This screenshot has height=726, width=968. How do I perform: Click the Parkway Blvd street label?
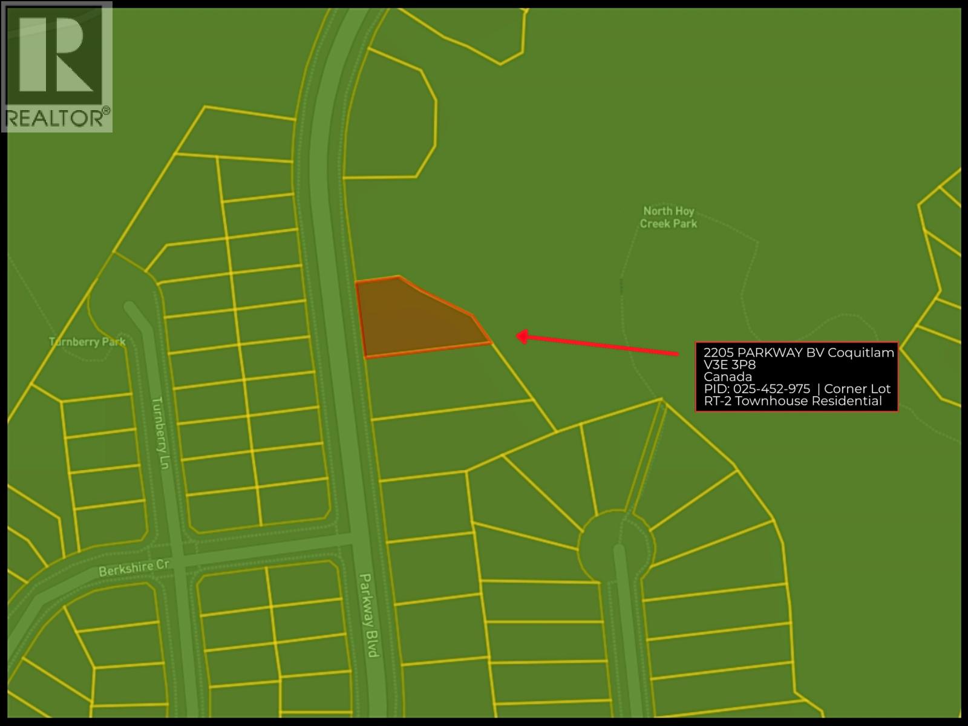(368, 615)
